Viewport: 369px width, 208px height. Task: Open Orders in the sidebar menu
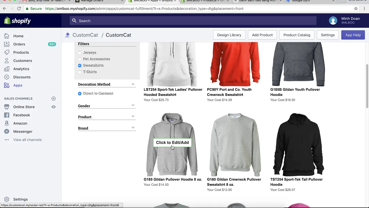[19, 44]
